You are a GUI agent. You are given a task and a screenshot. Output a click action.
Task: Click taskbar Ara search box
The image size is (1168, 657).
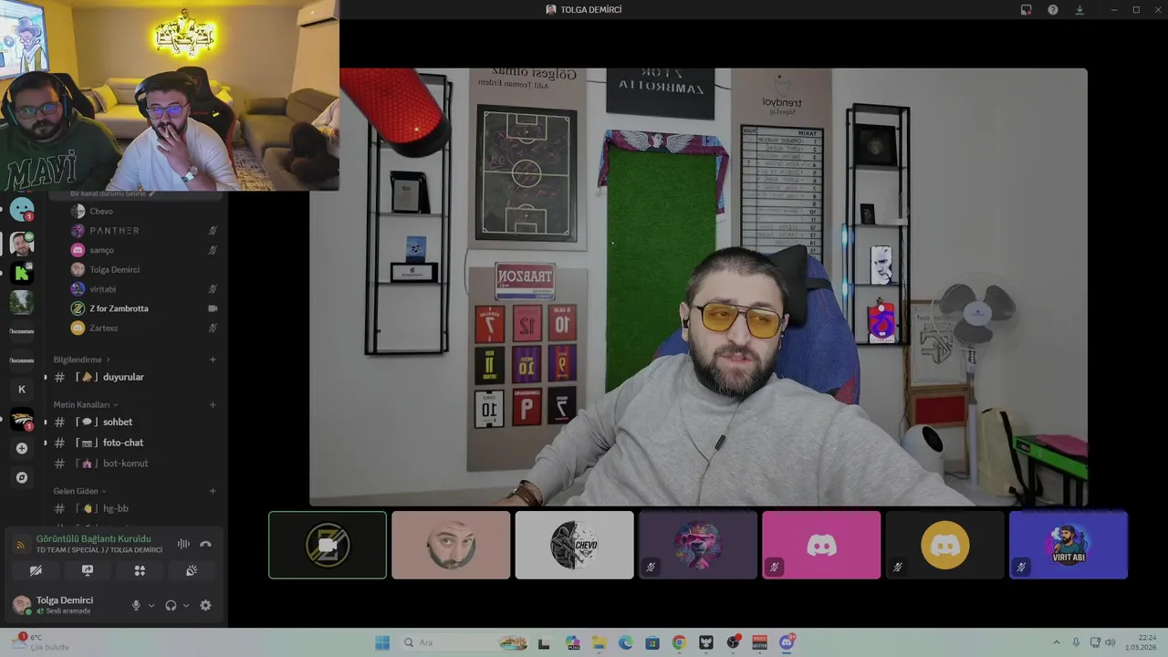pos(465,642)
